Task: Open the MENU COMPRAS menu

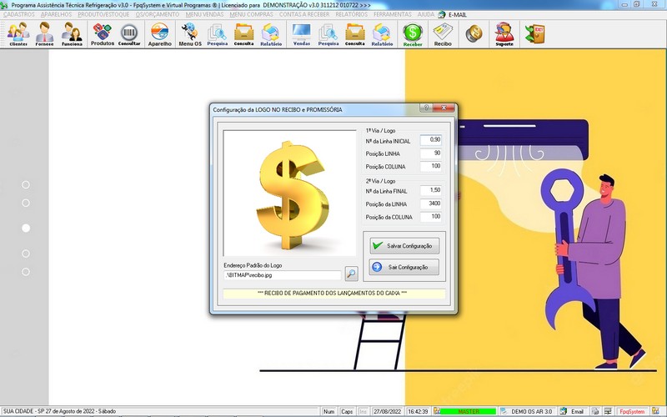Action: pyautogui.click(x=252, y=14)
